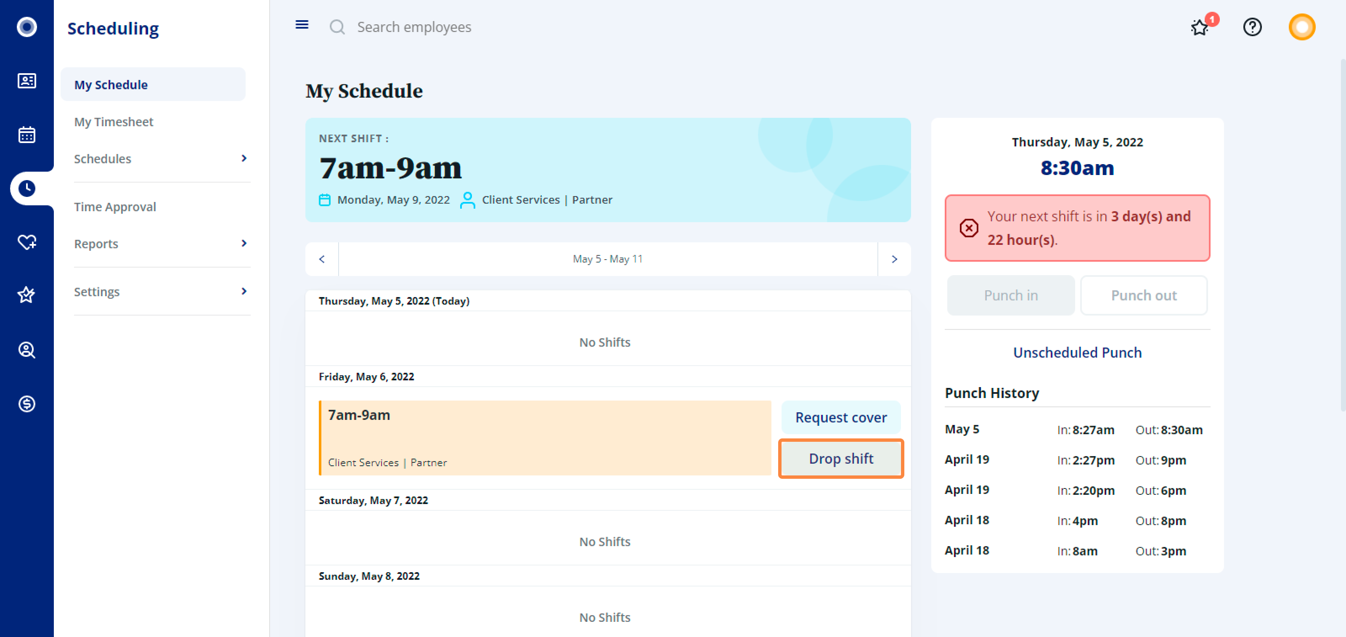Screen dimensions: 1346x637
Task: Click April 18 row with In 4pm
Action: click(1077, 520)
